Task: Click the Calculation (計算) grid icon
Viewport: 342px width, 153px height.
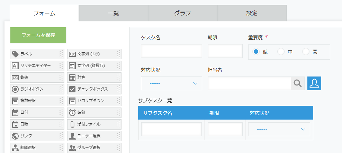Action: pos(72,78)
